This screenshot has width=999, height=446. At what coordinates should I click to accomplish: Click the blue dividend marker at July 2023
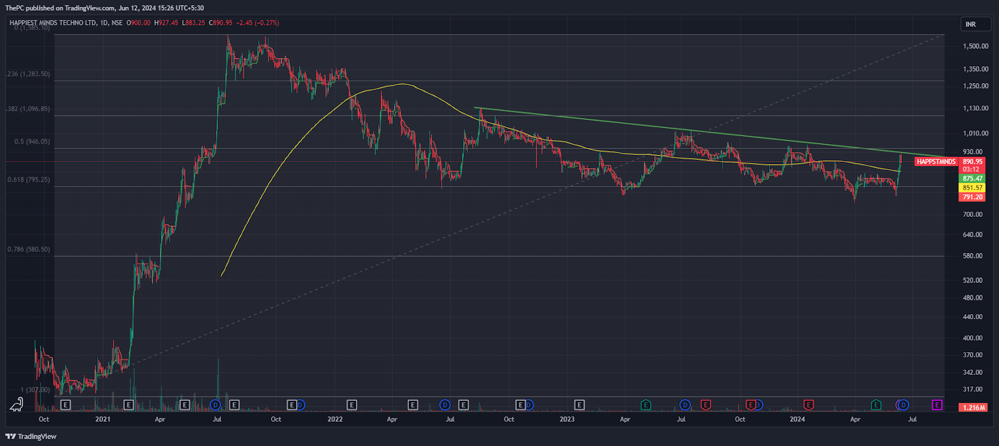click(685, 405)
